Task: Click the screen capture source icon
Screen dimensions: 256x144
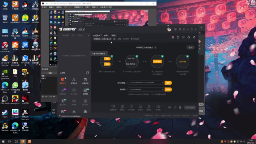Action: [113, 107]
